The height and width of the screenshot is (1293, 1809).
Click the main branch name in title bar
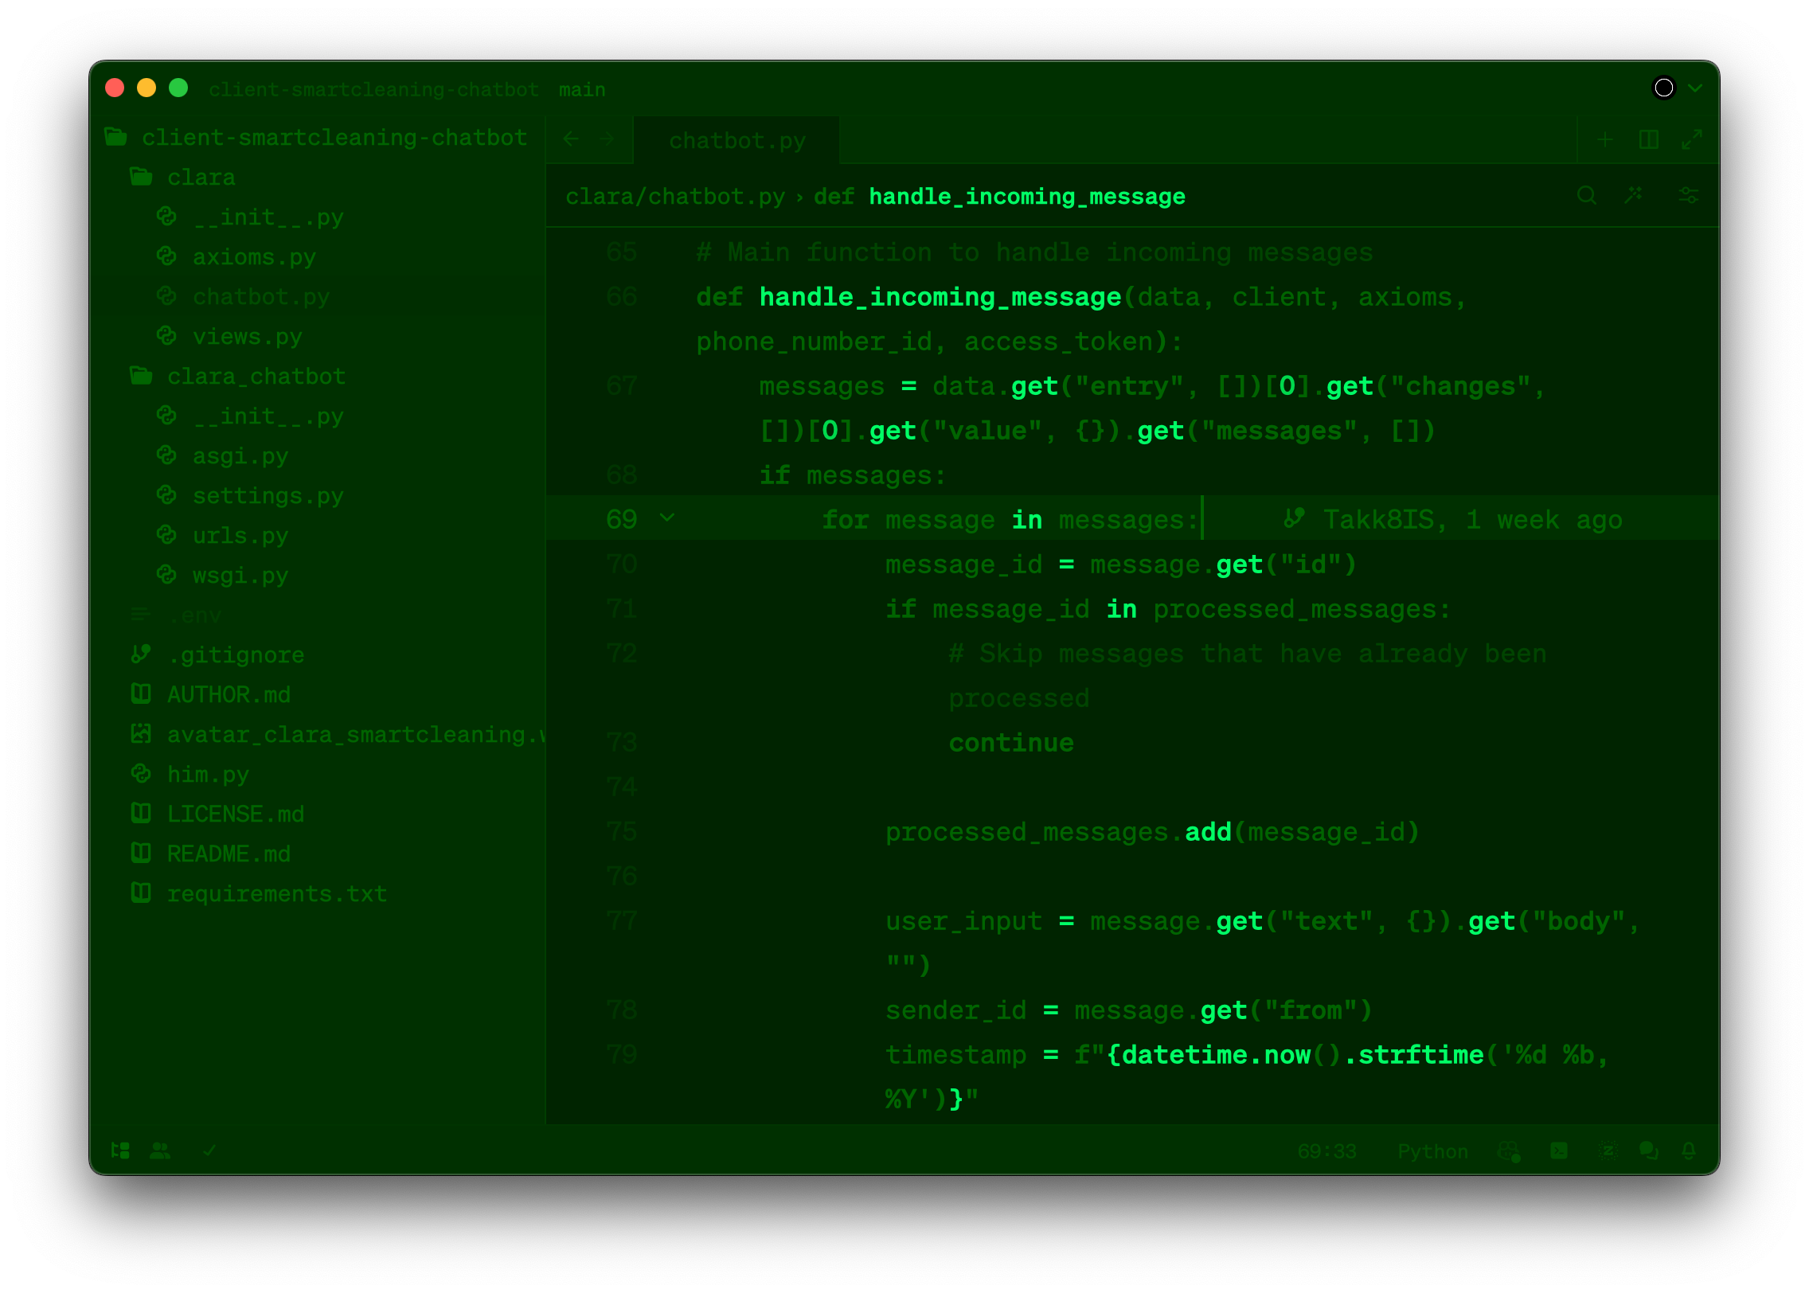582,90
